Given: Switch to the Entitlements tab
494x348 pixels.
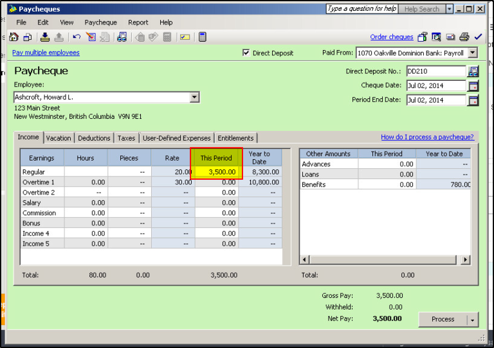Looking at the screenshot, I should tap(235, 138).
